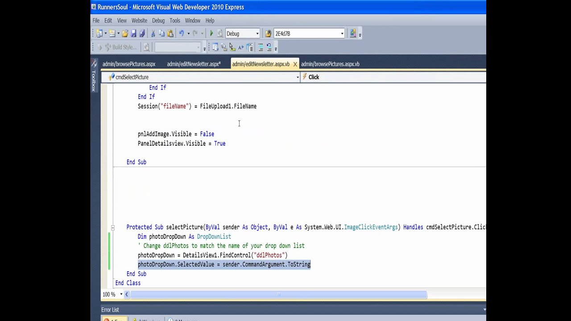Click the line "PanelDetailsview.Visible = True"

pos(182,144)
